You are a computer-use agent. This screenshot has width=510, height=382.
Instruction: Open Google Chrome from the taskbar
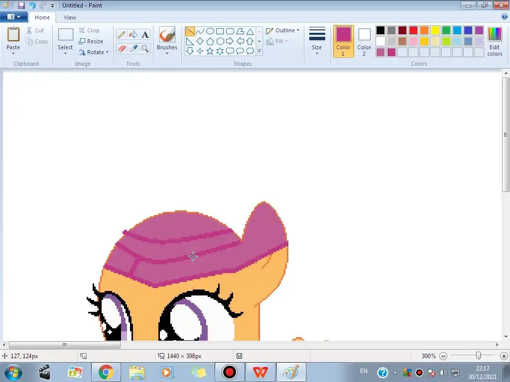[106, 372]
